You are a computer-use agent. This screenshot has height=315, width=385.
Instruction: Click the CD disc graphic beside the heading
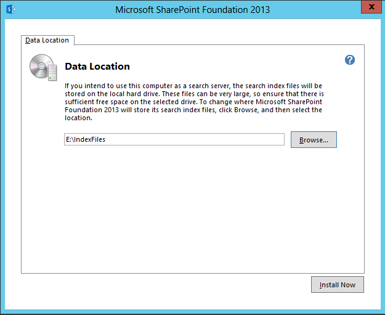click(41, 66)
